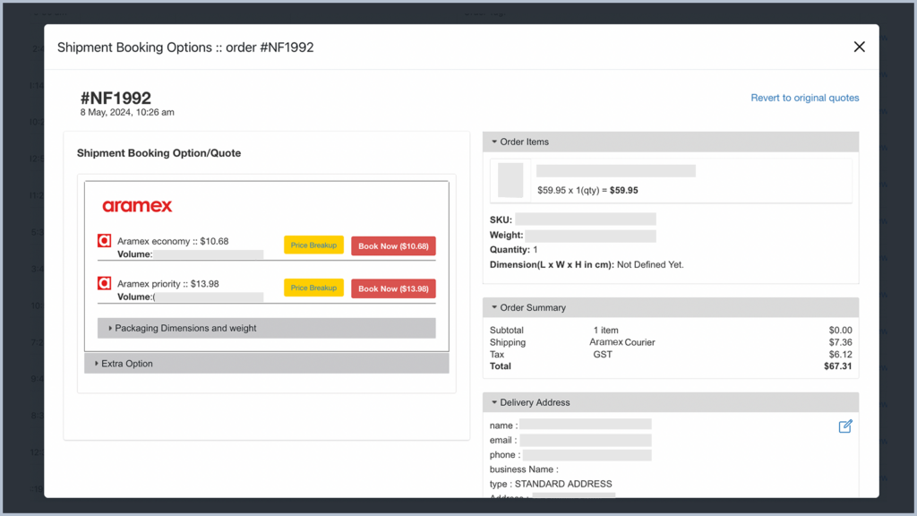
Task: Expand Packaging Dimensions and weight section
Action: click(x=185, y=328)
